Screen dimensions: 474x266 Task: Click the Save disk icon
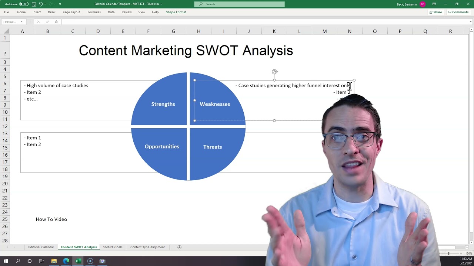coord(34,4)
